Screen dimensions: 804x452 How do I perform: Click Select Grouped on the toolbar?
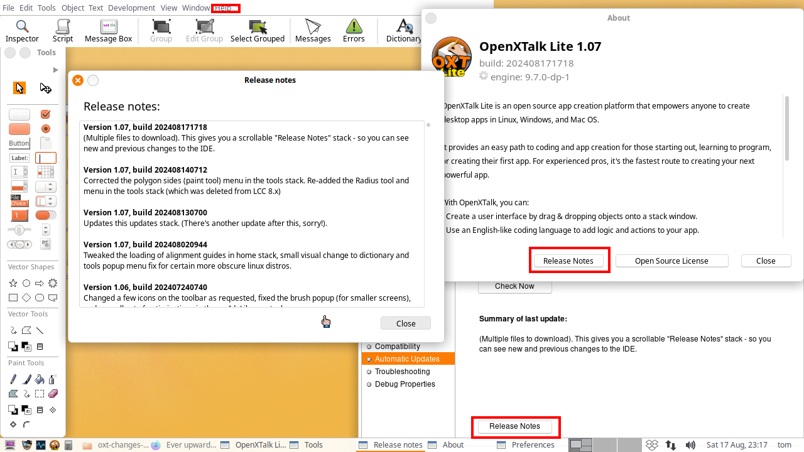(x=258, y=31)
